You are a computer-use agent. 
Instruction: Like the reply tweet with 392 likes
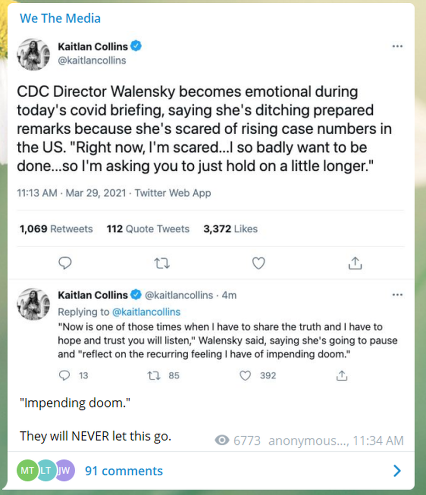point(246,375)
